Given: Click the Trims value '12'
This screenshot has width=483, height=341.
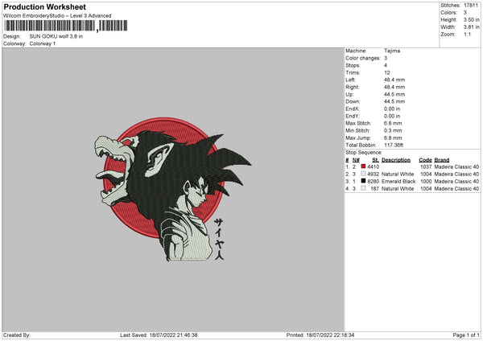Looking at the screenshot, I should (387, 72).
